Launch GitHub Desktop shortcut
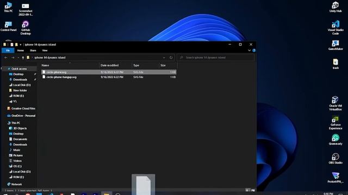The height and width of the screenshot is (195, 348). (26, 28)
